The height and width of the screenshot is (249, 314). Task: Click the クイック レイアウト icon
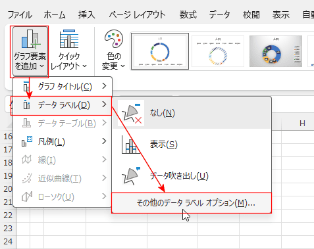[x=69, y=39]
